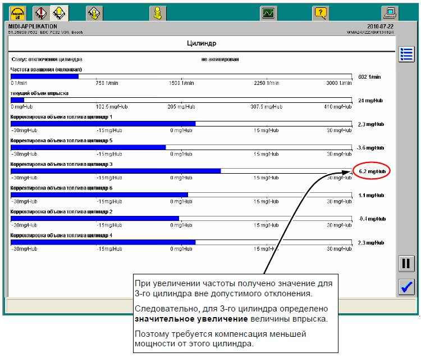Pause measurement with the pause button

click(x=406, y=264)
